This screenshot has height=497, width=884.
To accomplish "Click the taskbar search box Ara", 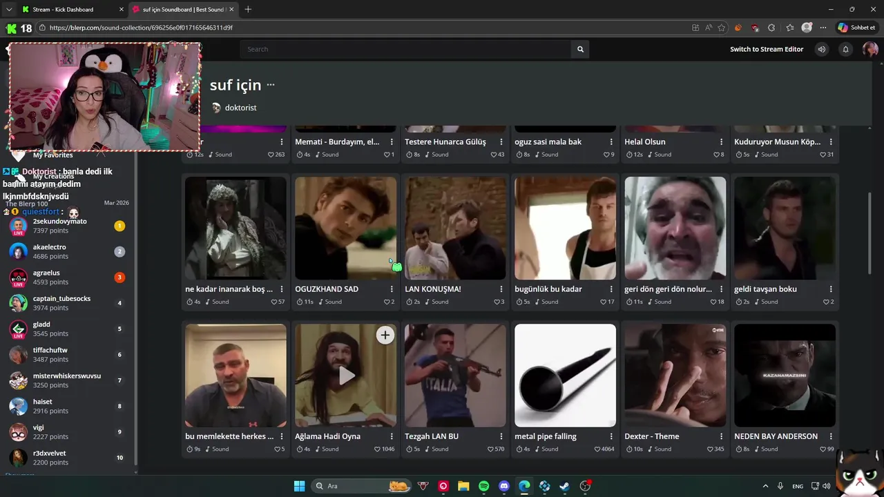I will point(362,486).
